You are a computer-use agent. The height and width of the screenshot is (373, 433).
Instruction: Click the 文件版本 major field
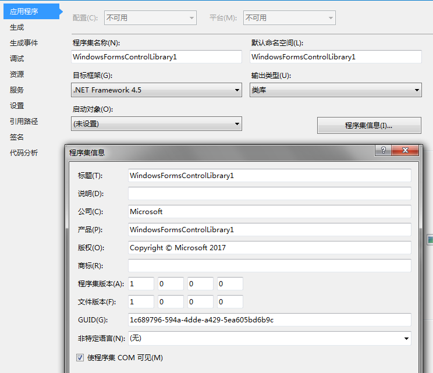pyautogui.click(x=141, y=302)
